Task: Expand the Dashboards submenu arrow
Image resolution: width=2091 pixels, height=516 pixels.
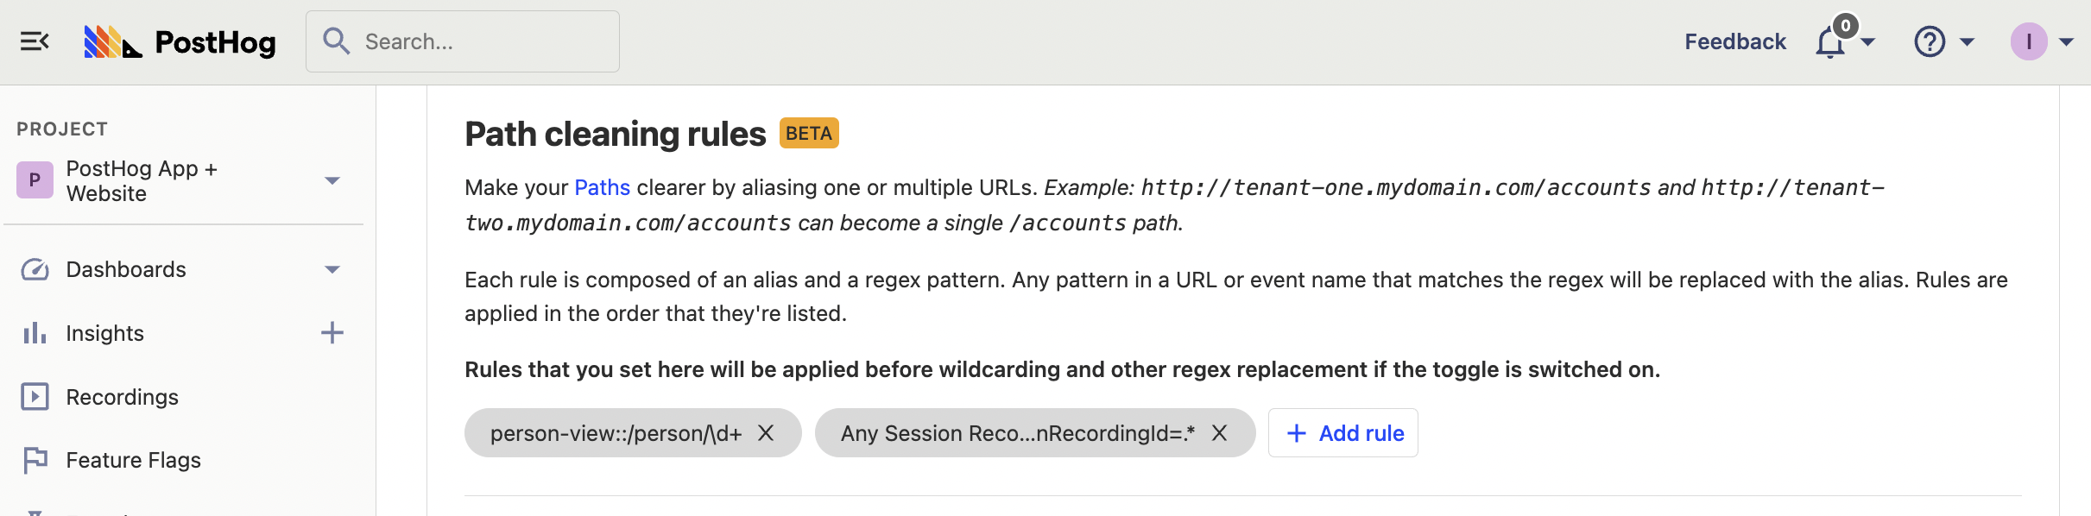Action: (x=332, y=269)
